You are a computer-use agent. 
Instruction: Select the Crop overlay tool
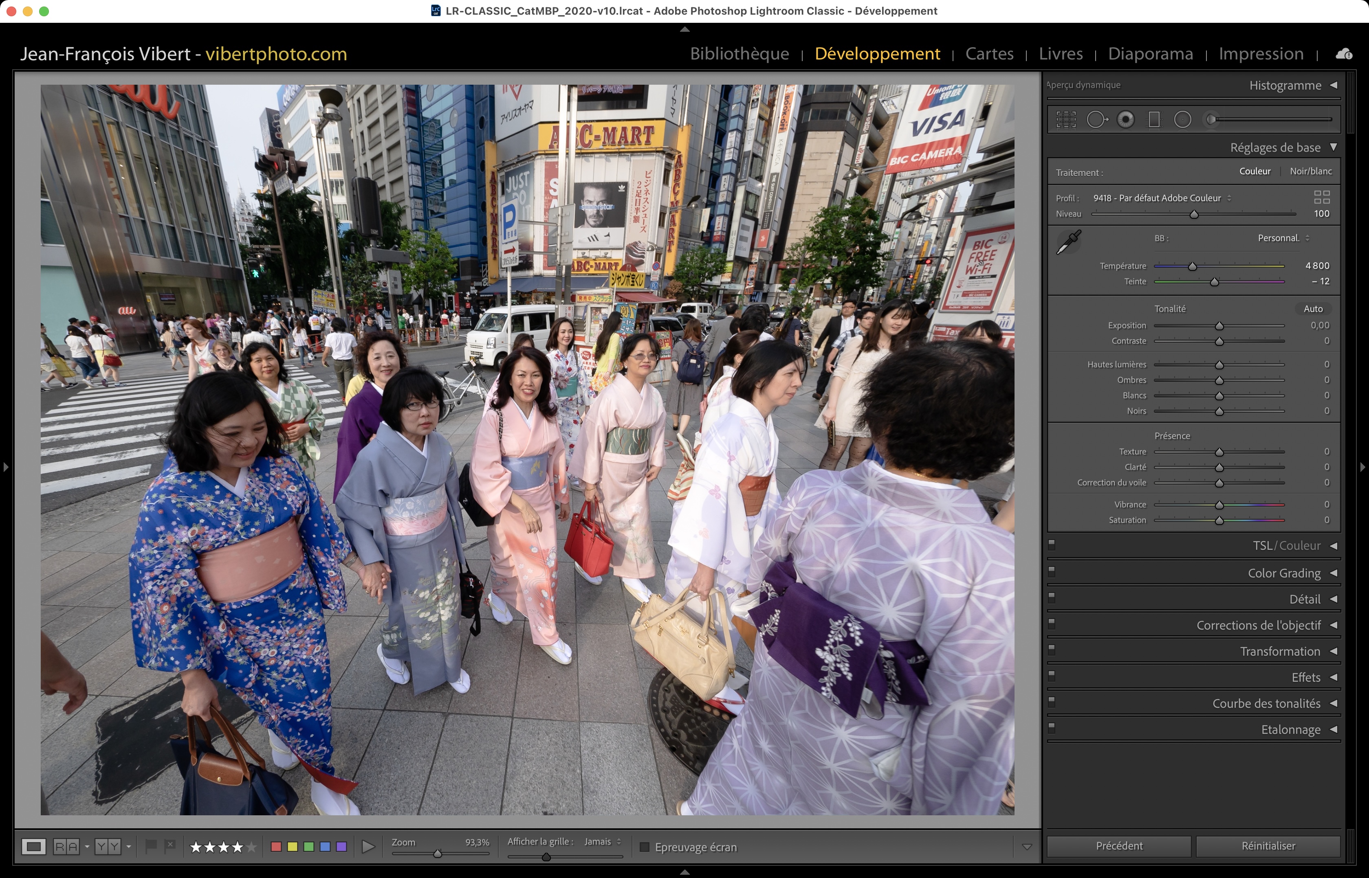[x=1065, y=119]
